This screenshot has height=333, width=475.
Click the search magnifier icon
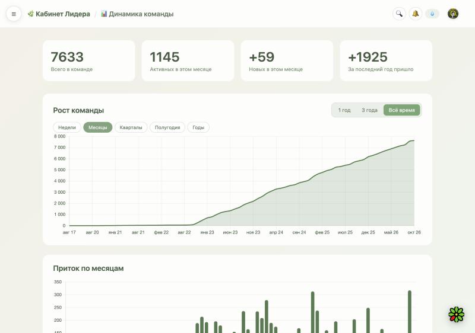(x=399, y=14)
